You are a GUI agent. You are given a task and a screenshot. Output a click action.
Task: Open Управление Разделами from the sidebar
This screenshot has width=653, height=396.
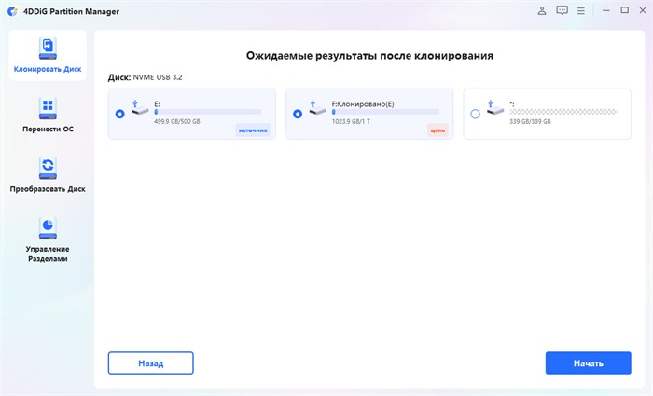pyautogui.click(x=47, y=227)
